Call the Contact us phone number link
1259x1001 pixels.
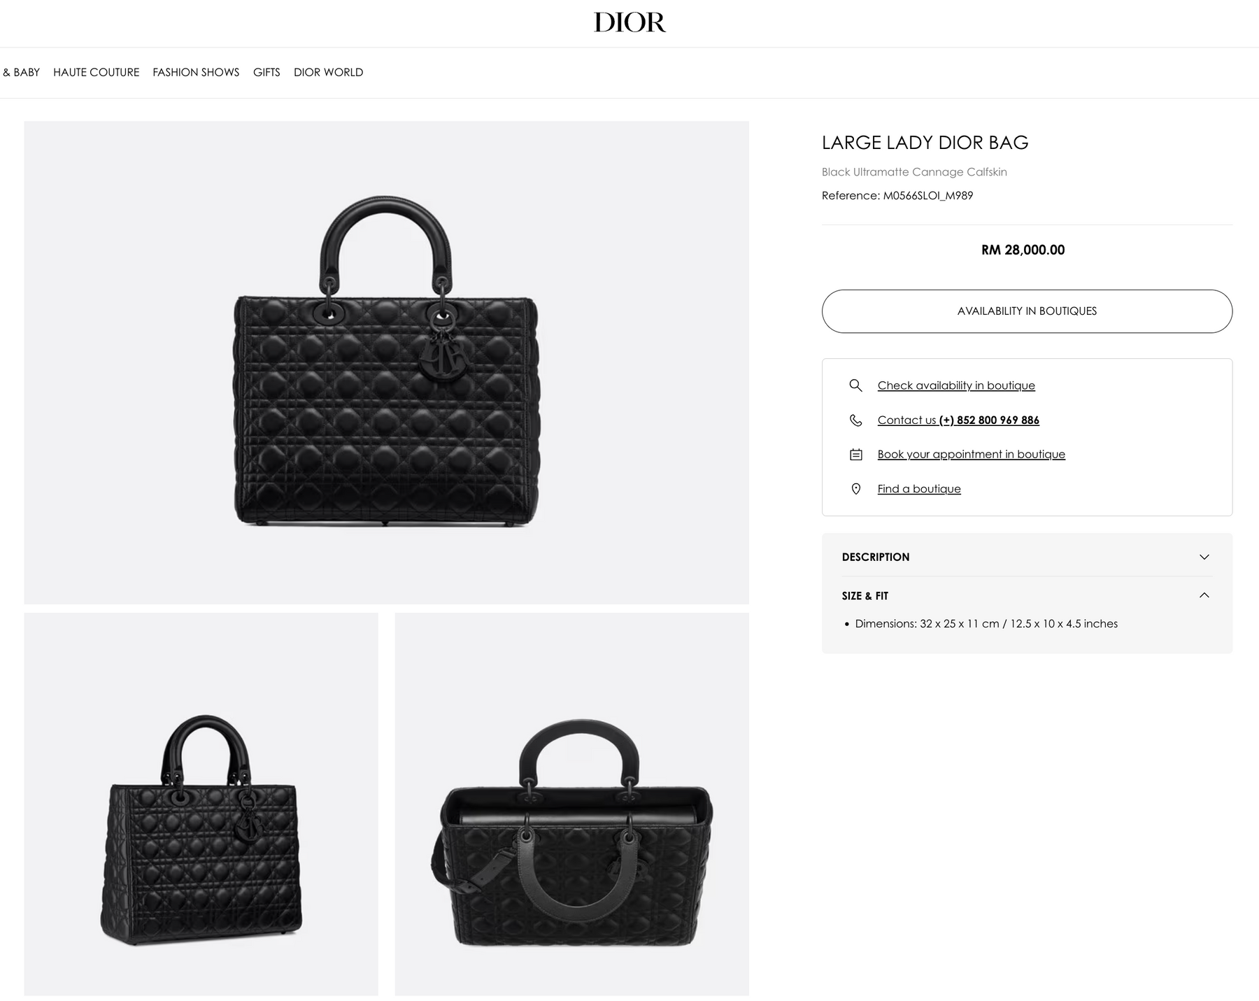[x=958, y=420]
